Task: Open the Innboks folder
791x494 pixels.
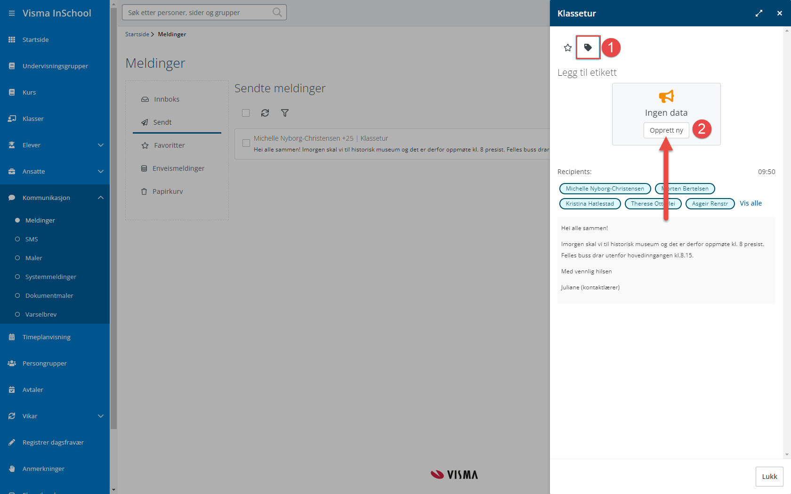Action: 167,99
